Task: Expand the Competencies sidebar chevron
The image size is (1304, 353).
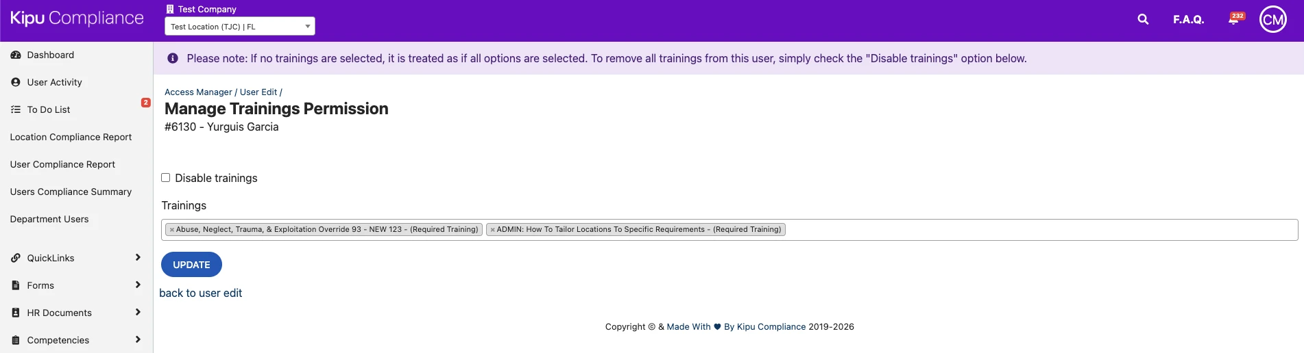Action: (x=138, y=339)
